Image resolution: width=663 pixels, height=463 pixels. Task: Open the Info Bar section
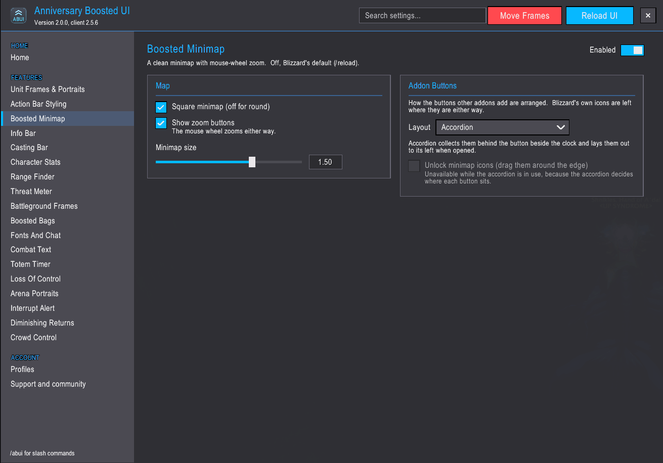(67, 133)
